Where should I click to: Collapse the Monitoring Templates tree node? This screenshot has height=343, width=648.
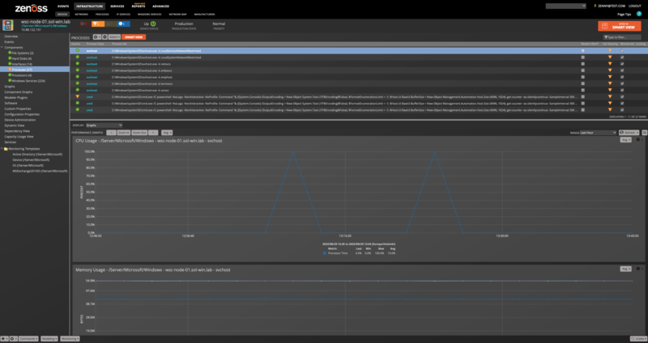2,149
